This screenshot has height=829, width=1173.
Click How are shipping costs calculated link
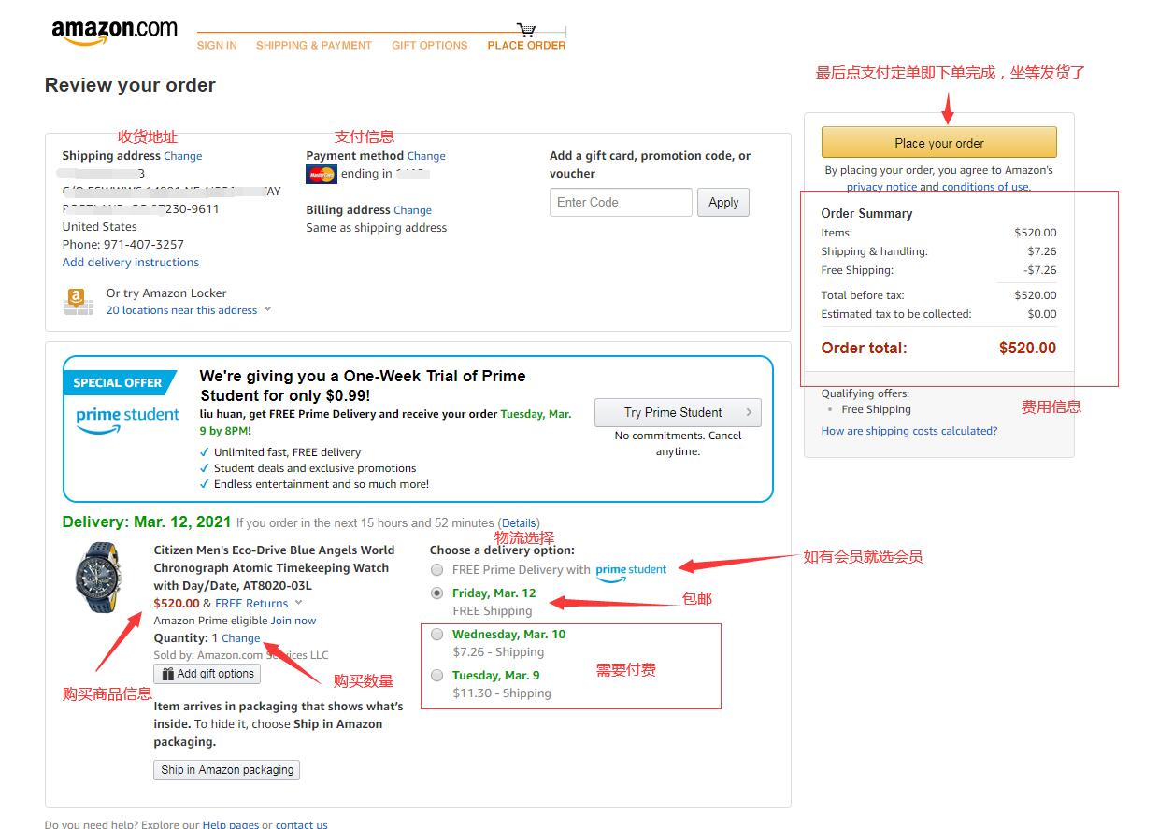(909, 431)
